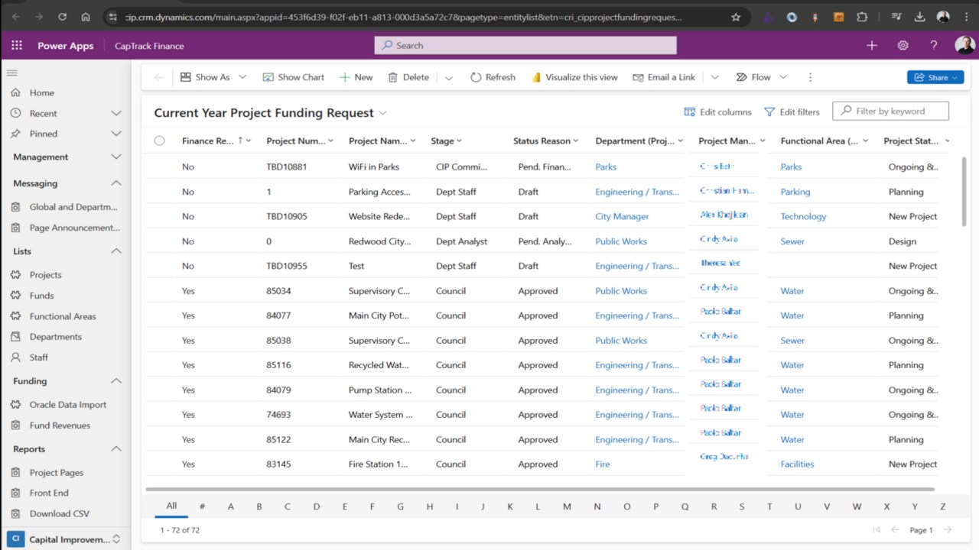979x550 pixels.
Task: Click Edit filters
Action: tap(792, 112)
